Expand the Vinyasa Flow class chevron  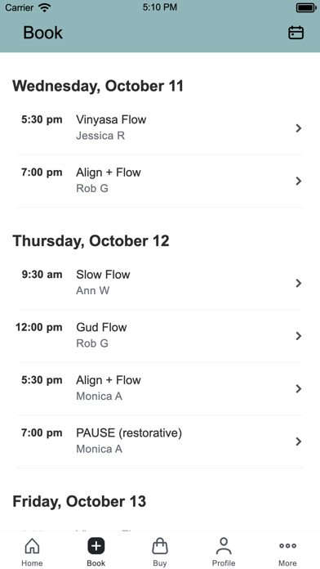[x=299, y=128]
